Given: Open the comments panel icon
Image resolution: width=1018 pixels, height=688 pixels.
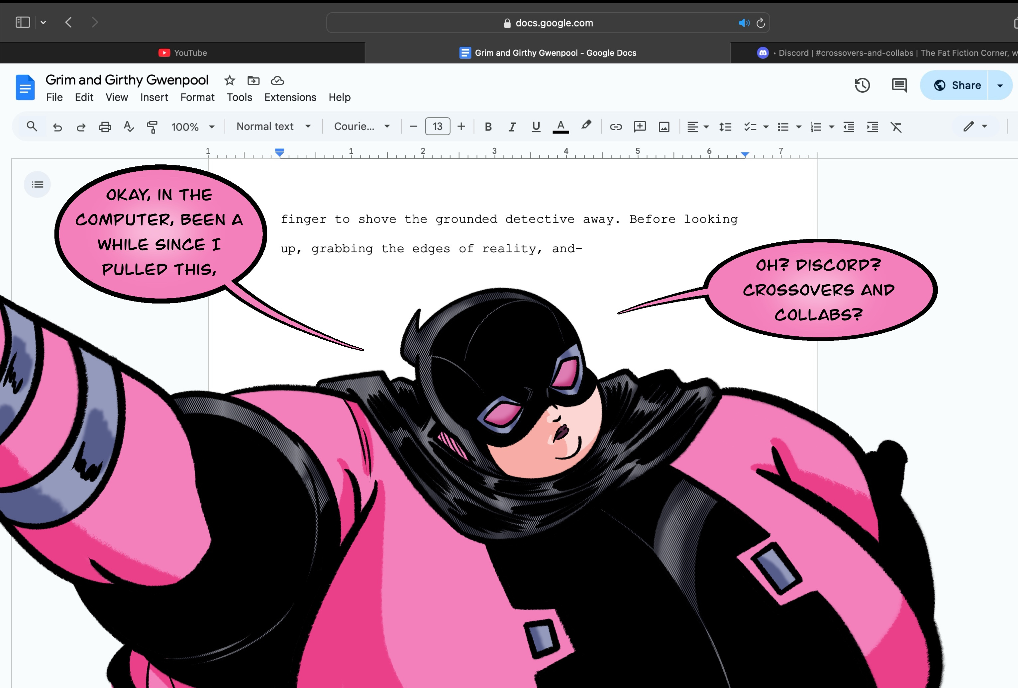Looking at the screenshot, I should coord(899,85).
